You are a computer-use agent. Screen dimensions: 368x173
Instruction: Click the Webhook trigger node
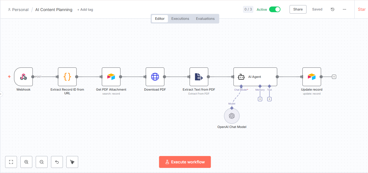click(x=24, y=77)
